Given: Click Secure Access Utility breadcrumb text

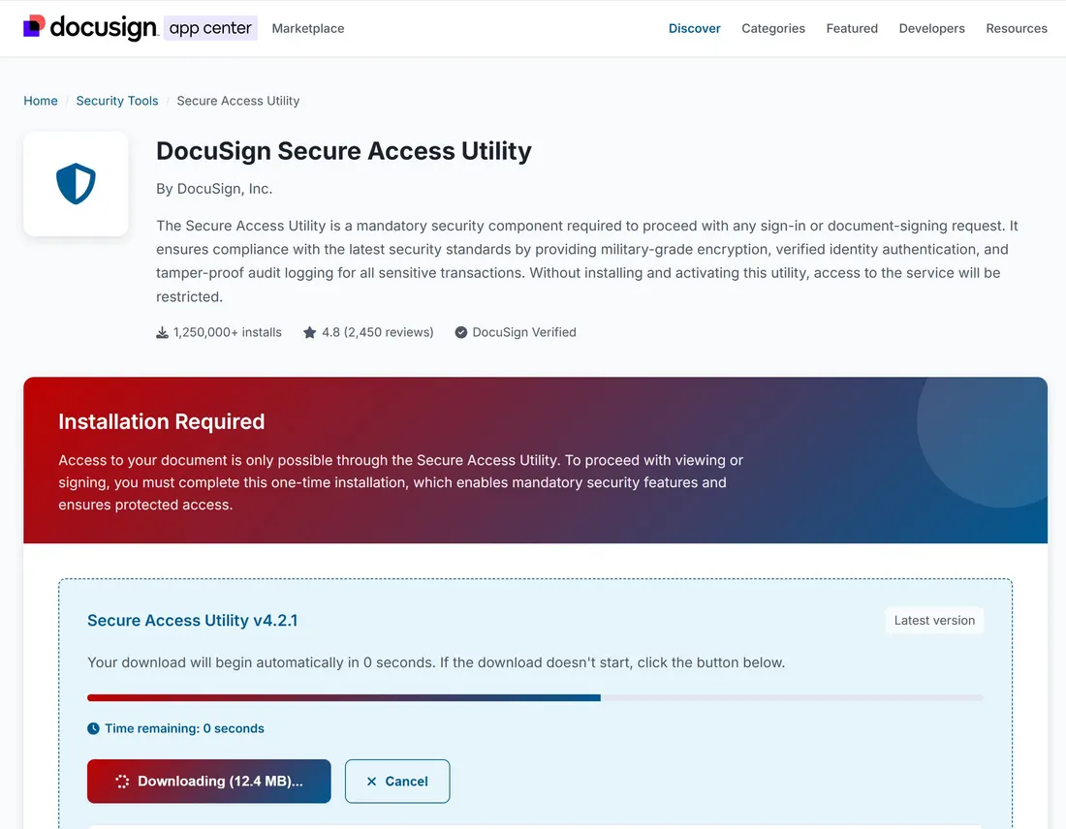Looking at the screenshot, I should (238, 101).
